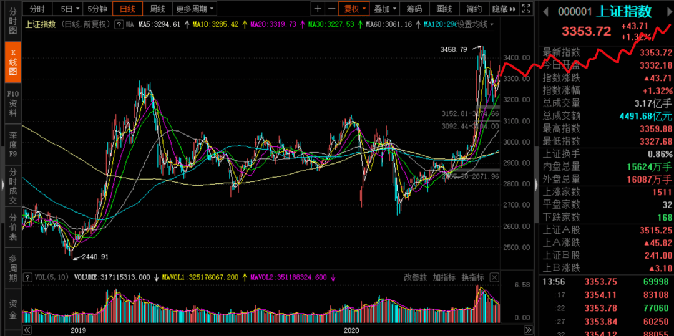Collapse side panel using the divider handle
The image size is (674, 336).
pos(535,183)
